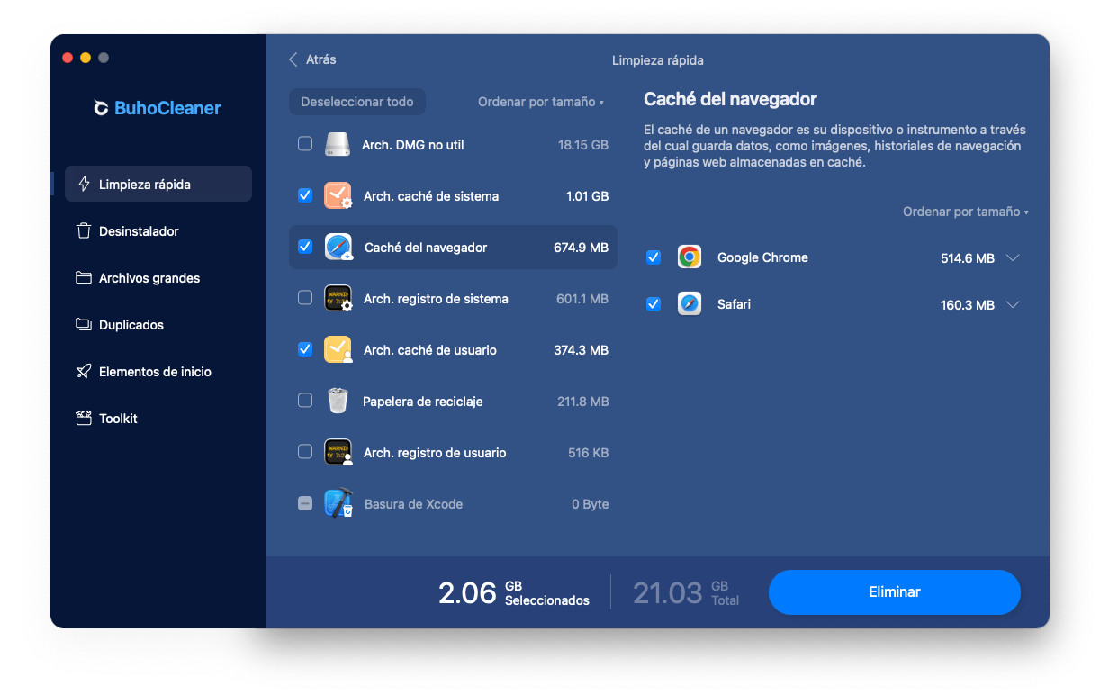Viewport: 1100px width, 695px height.
Task: Click the Arch. caché de usuario yellow icon
Action: [x=338, y=349]
